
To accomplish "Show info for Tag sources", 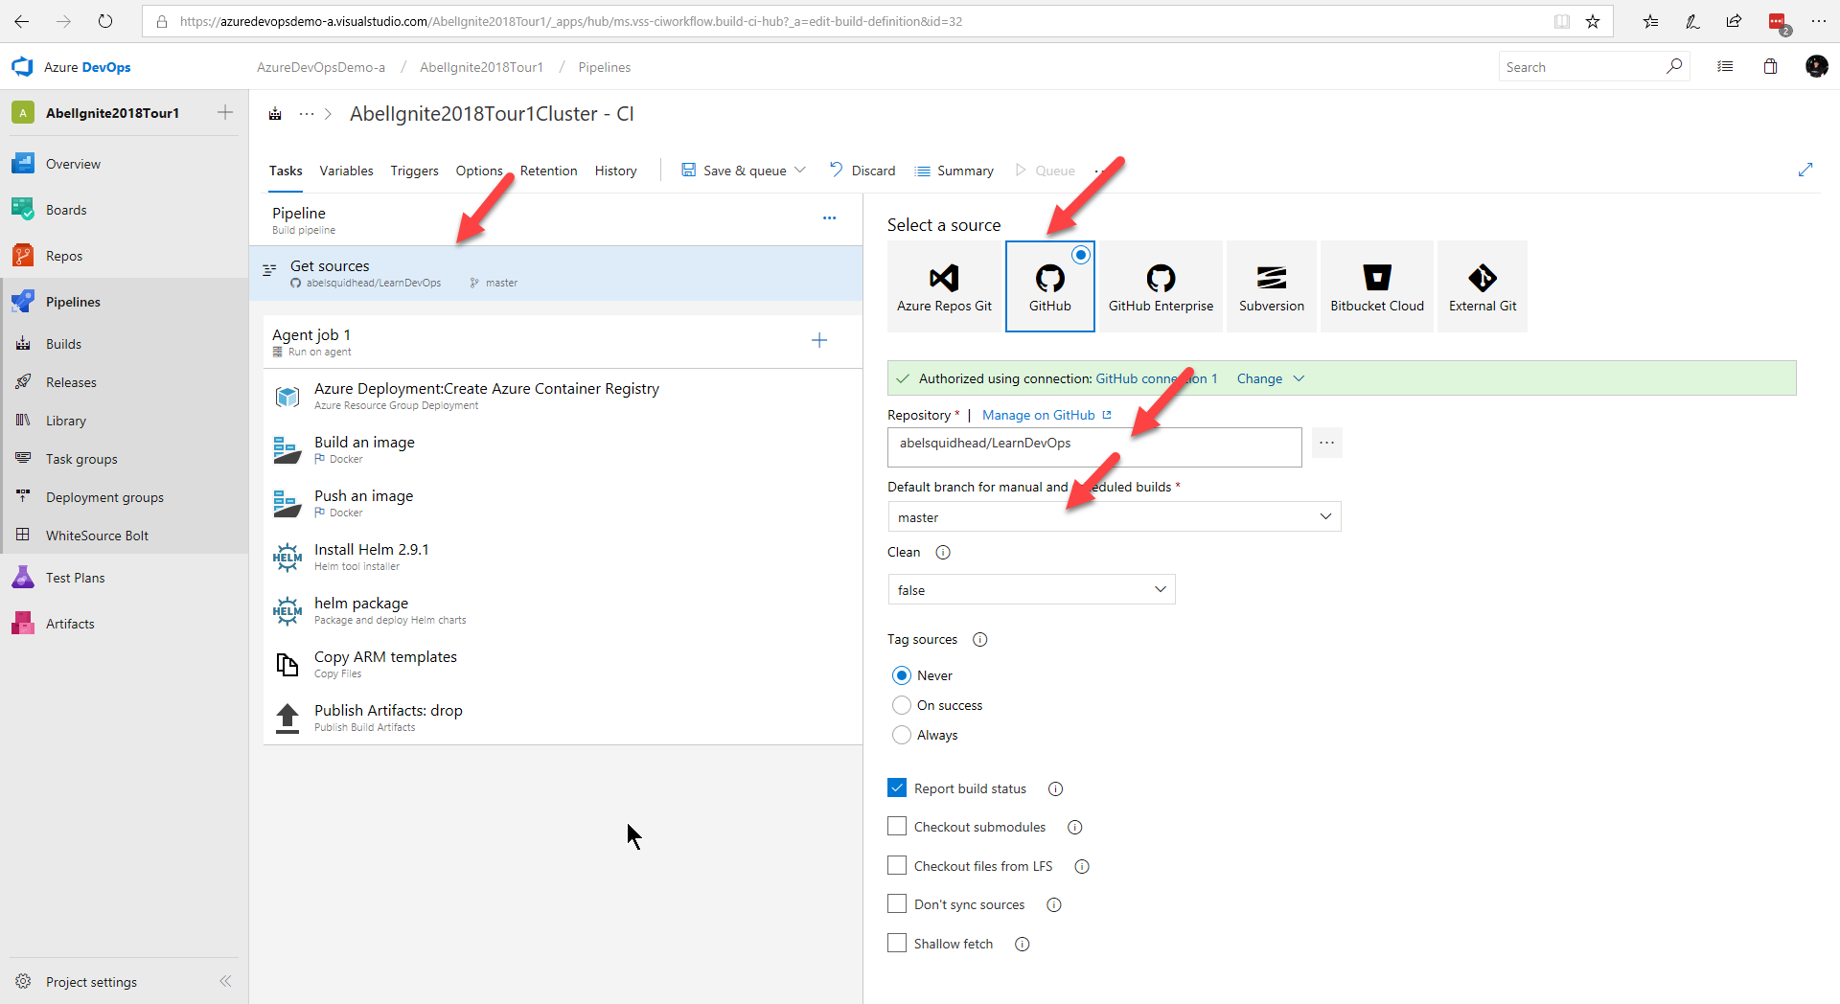I will click(x=979, y=640).
